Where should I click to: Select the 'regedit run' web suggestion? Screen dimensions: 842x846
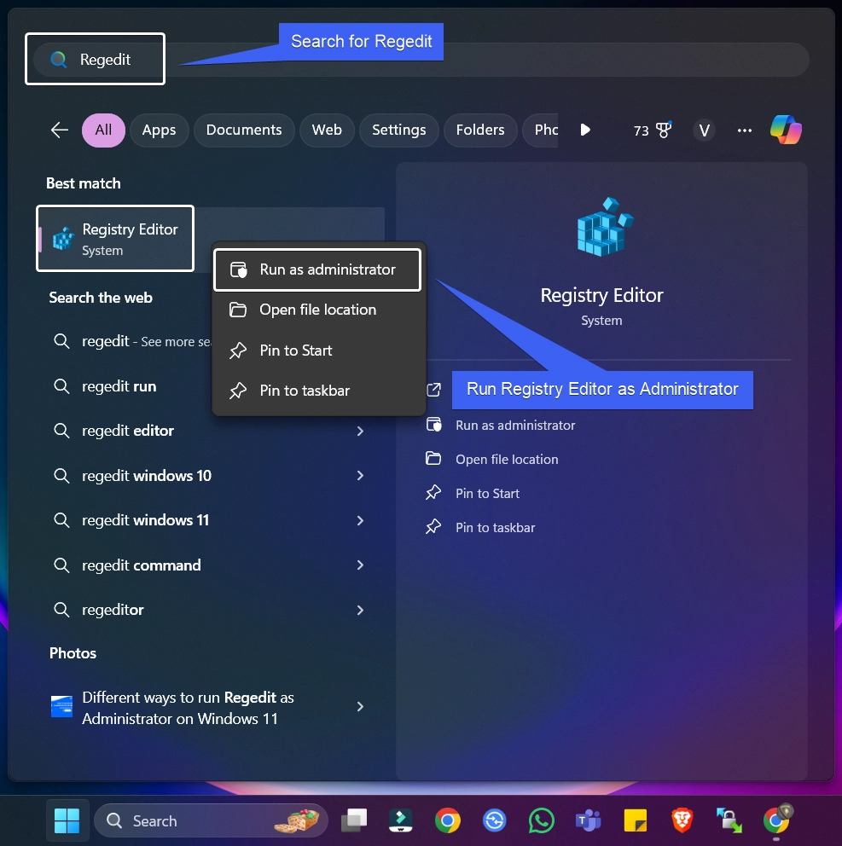[x=119, y=386]
